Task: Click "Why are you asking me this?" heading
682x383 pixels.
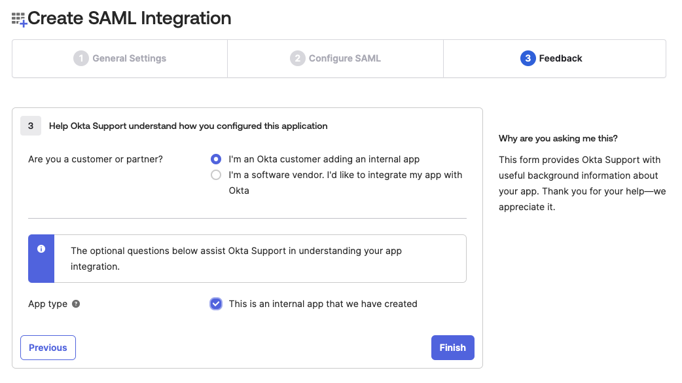Action: pyautogui.click(x=558, y=138)
